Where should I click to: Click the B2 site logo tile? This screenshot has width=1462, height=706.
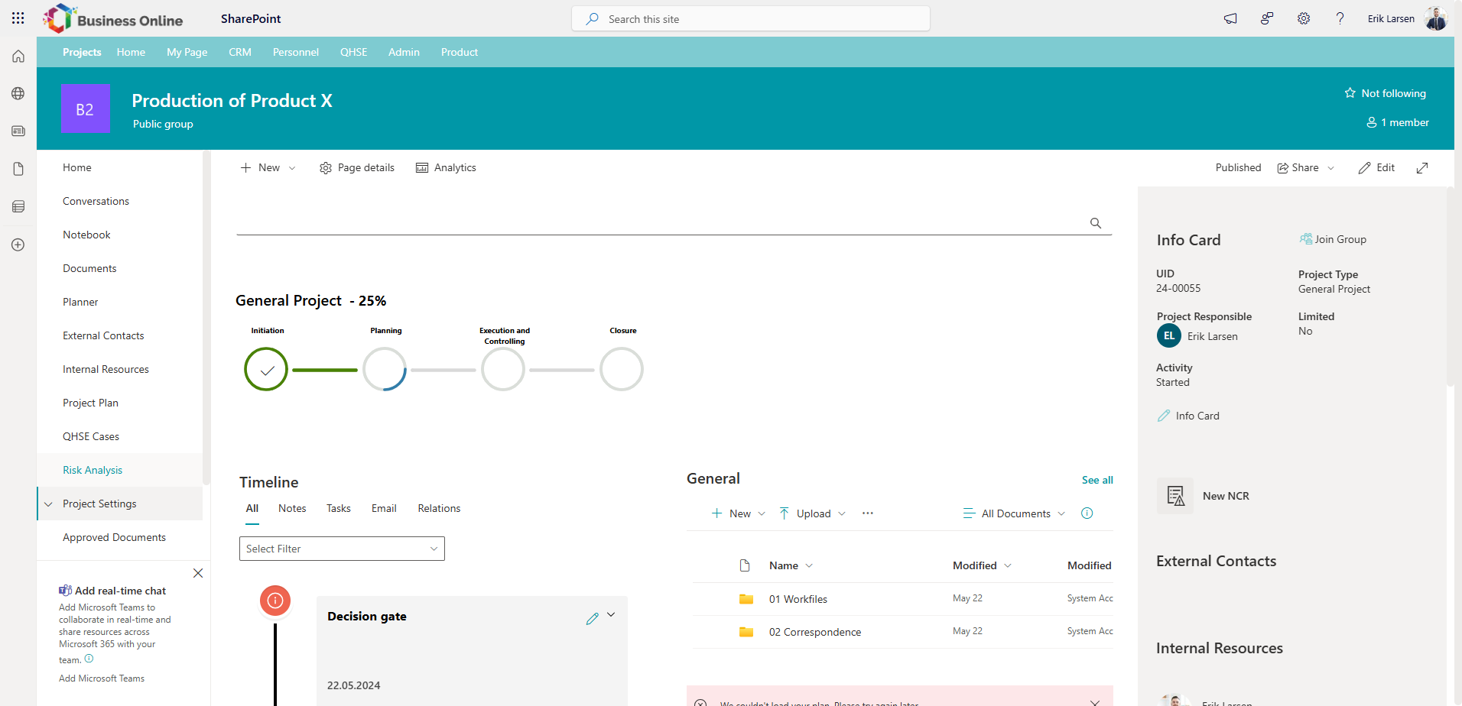point(85,108)
